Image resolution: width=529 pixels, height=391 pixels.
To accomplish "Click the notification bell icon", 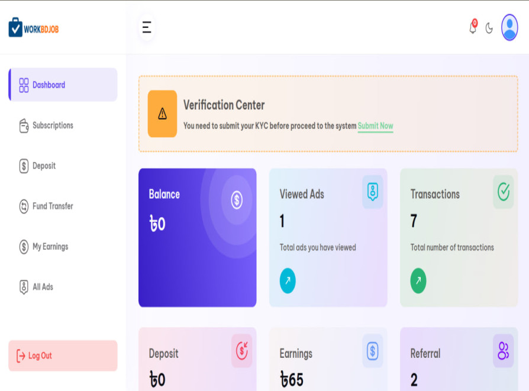I will click(x=473, y=28).
